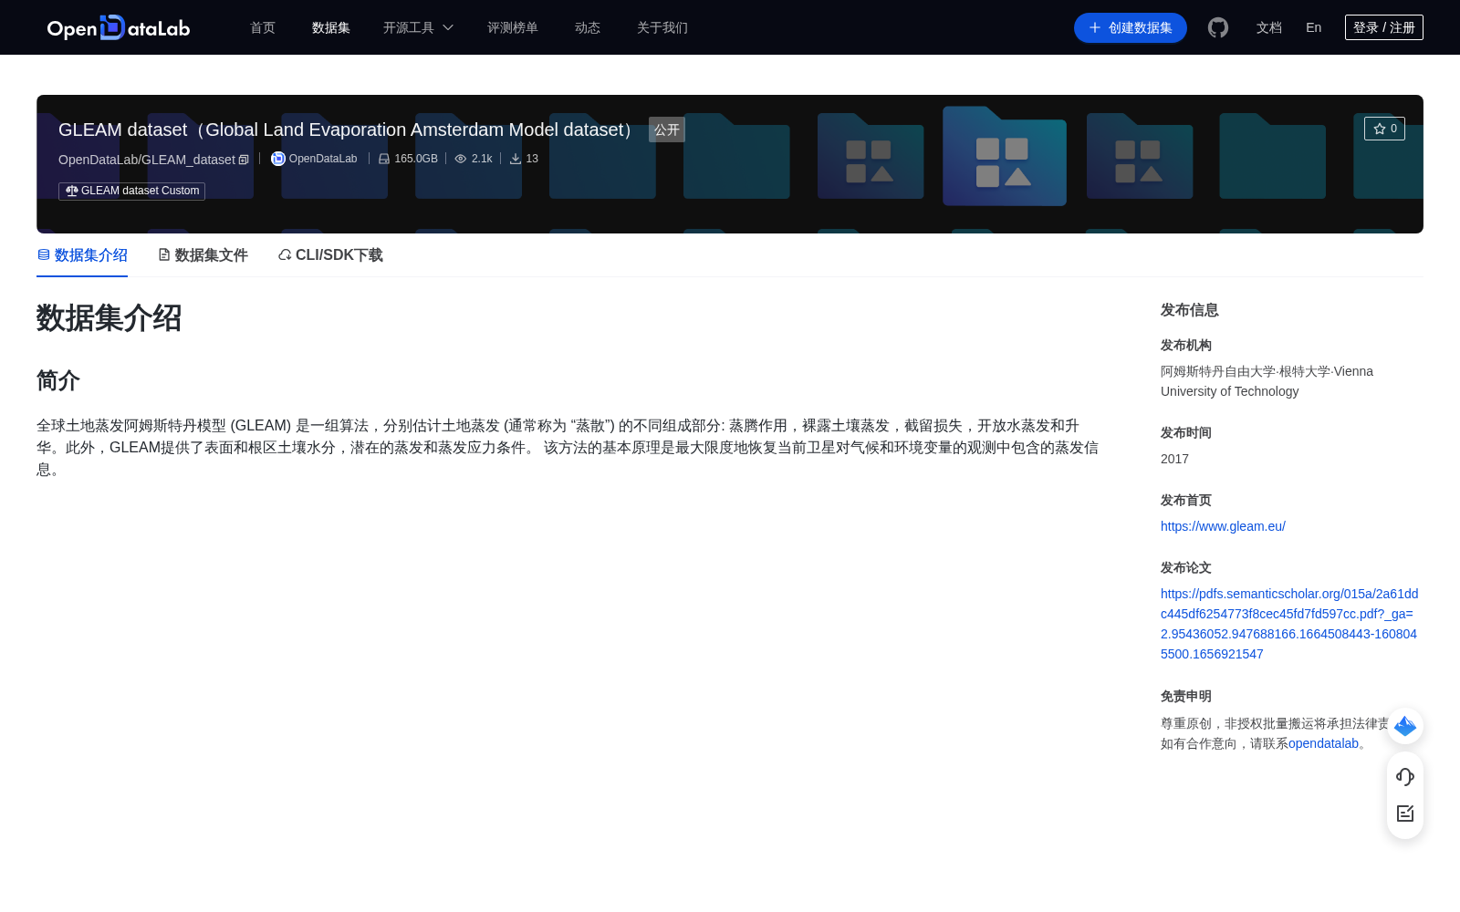Copy the OpenDataLab/GLEAM_dataset path icon
The image size is (1460, 912).
pyautogui.click(x=244, y=160)
